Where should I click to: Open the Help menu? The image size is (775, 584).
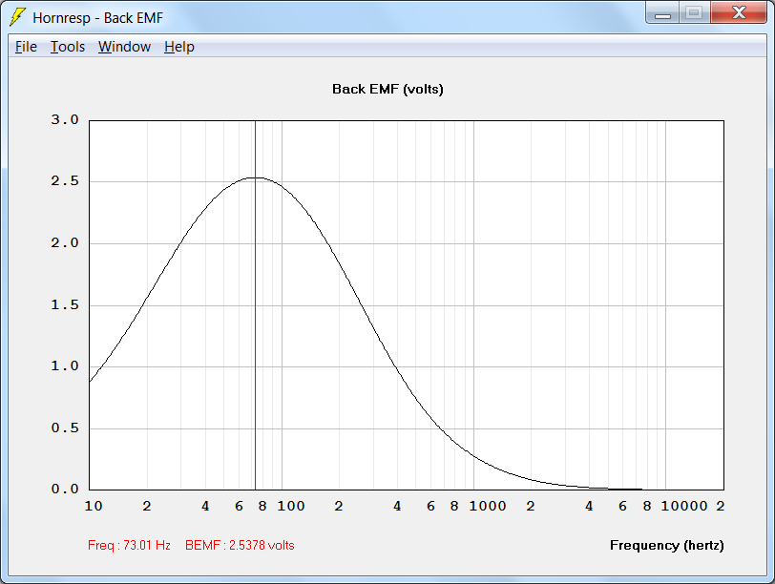[178, 47]
